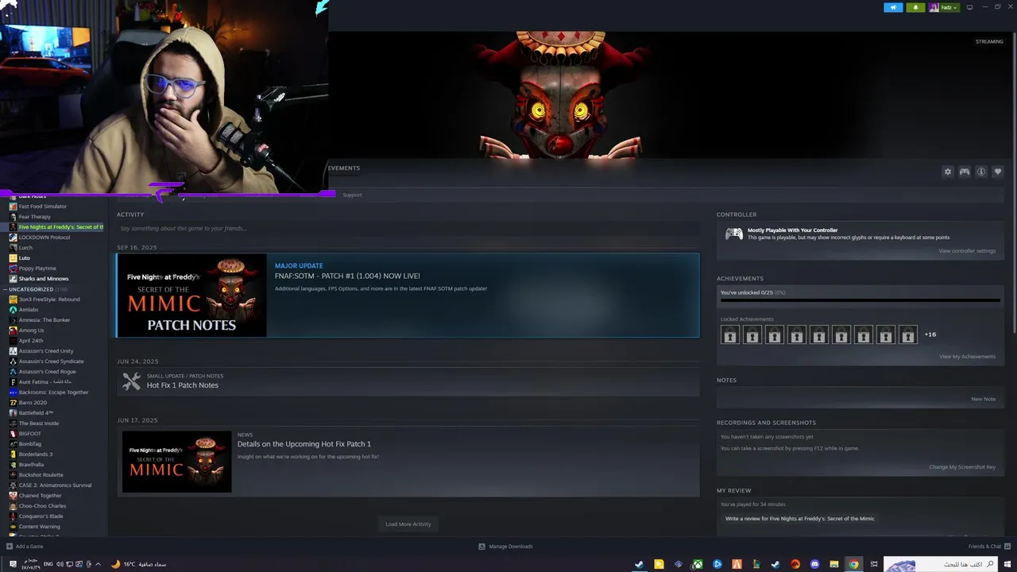Viewport: 1017px width, 572px height.
Task: Click achievements progress bar
Action: [860, 300]
